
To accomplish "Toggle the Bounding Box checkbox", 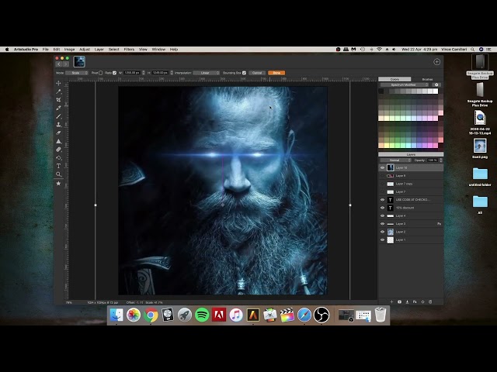I will coord(244,73).
